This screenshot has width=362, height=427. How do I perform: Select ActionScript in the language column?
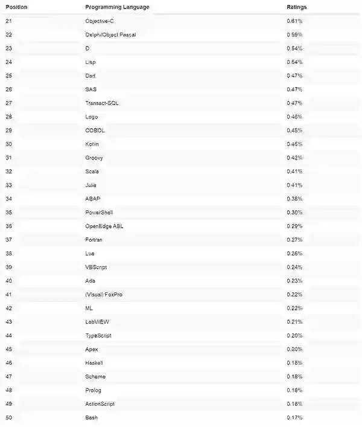click(x=100, y=403)
